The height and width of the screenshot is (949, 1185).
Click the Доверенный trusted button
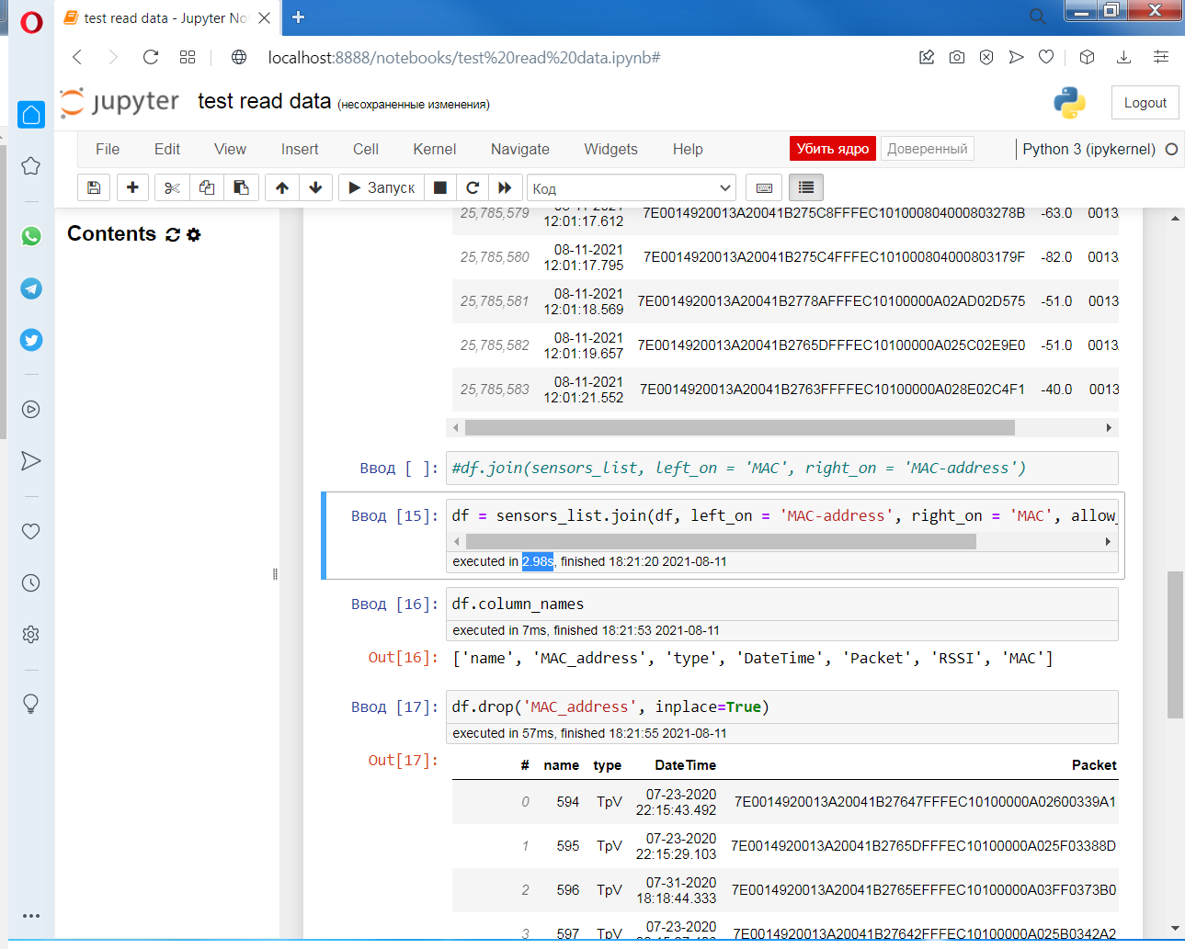pyautogui.click(x=928, y=149)
